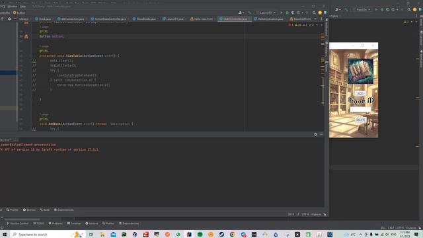The width and height of the screenshot is (423, 238).
Task: Open the Services tool window in bottom bar
Action: point(91,223)
